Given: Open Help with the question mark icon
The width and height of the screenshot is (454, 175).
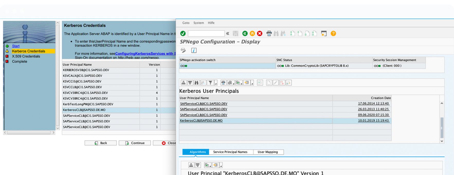Looking at the screenshot, I should [333, 33].
